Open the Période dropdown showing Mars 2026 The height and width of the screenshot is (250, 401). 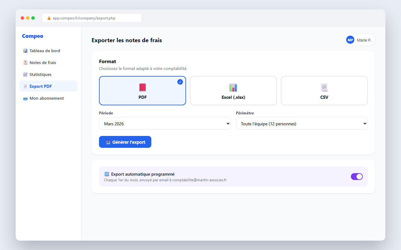click(x=165, y=123)
